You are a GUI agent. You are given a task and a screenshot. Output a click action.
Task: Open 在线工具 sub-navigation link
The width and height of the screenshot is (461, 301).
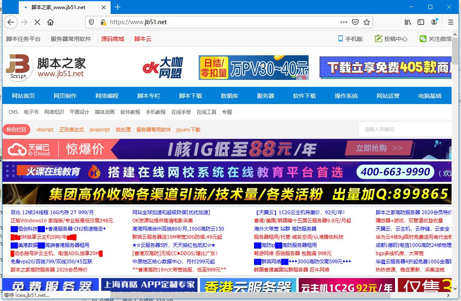click(207, 112)
